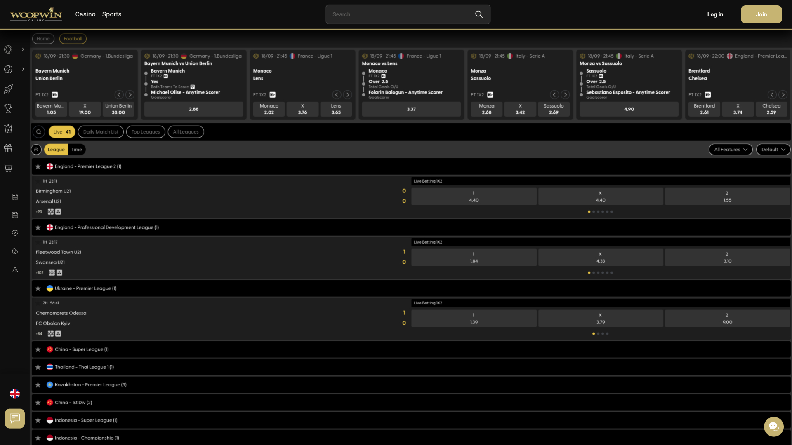Star the Ukraine - Premier League row
Image resolution: width=792 pixels, height=445 pixels.
point(38,288)
